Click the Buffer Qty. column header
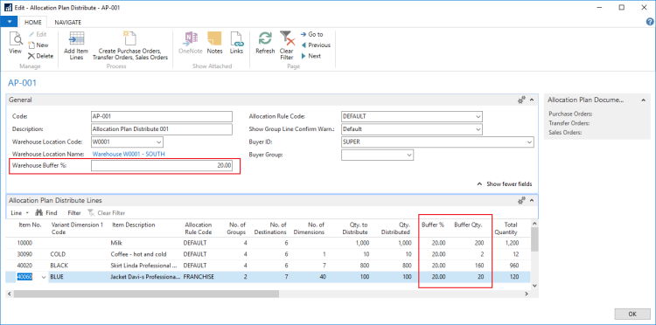This screenshot has width=656, height=325. click(x=468, y=225)
